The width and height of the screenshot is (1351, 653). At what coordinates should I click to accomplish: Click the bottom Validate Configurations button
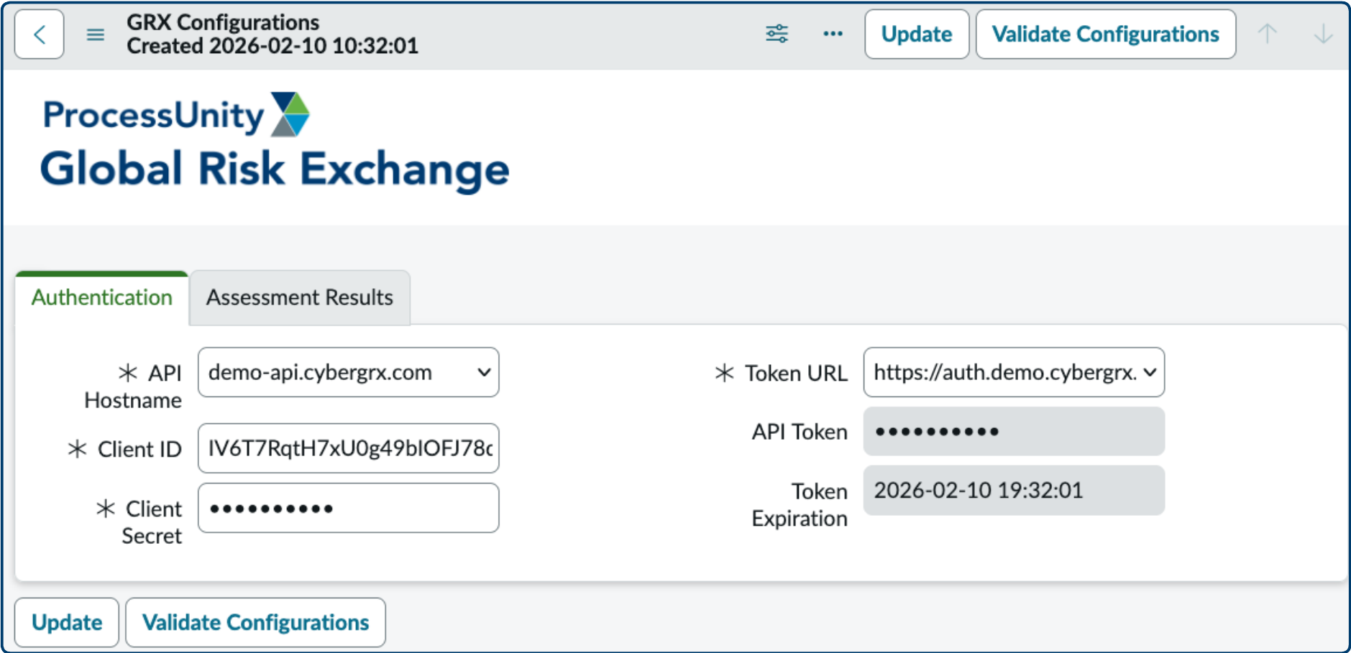[x=255, y=622]
